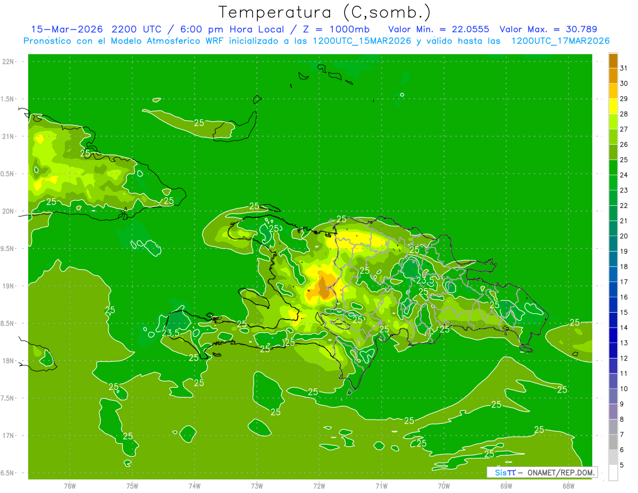Click the 19N latitude axis label

(9, 286)
